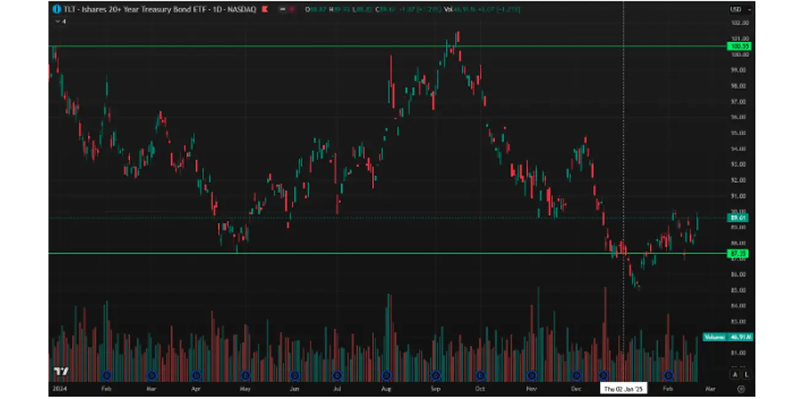The height and width of the screenshot is (399, 805).
Task: Open the TLT Ishares 20+ Year Treasury Bond ETF title
Action: pyautogui.click(x=160, y=9)
